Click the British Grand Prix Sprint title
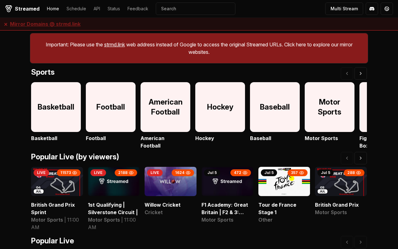This screenshot has width=398, height=249. point(53,209)
